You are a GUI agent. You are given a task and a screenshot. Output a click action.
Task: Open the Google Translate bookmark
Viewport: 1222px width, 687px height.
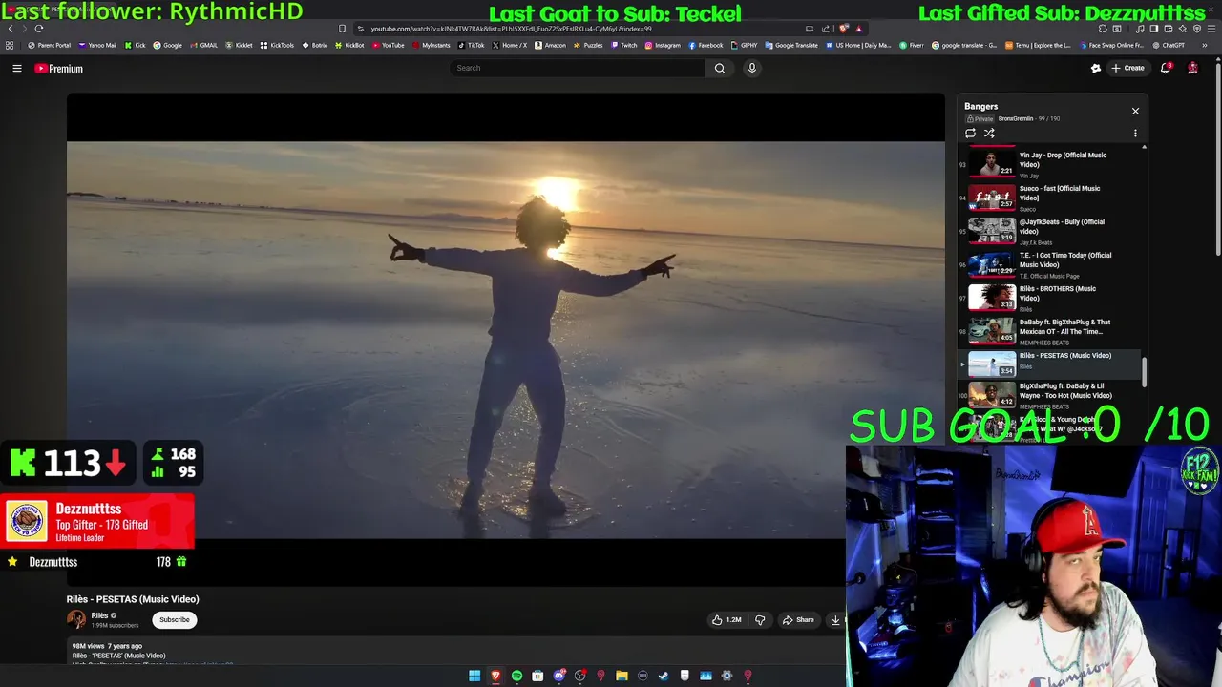pyautogui.click(x=792, y=45)
